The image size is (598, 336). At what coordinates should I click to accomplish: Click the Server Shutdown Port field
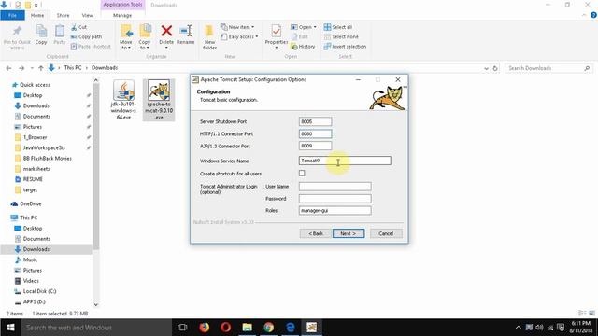316,121
